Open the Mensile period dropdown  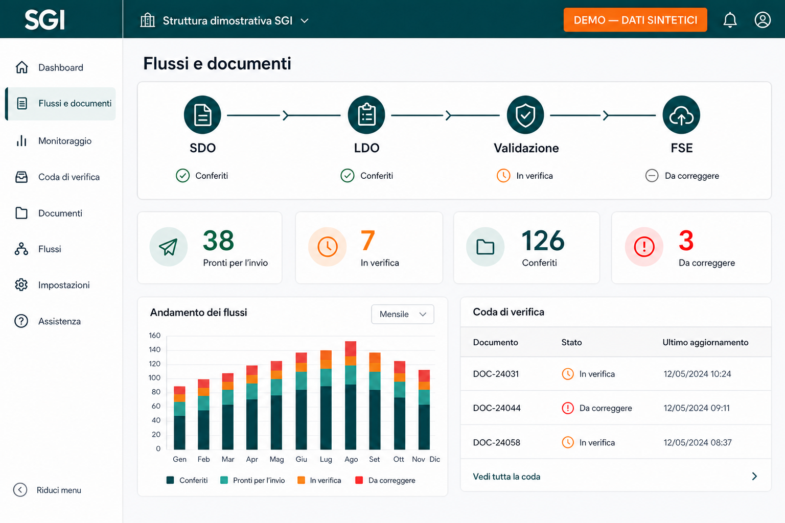pos(403,314)
